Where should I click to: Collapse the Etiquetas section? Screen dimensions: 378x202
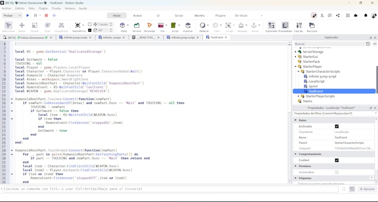[296, 178]
